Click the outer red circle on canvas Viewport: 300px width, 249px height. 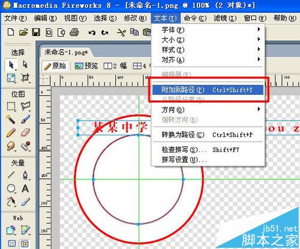pos(75,179)
